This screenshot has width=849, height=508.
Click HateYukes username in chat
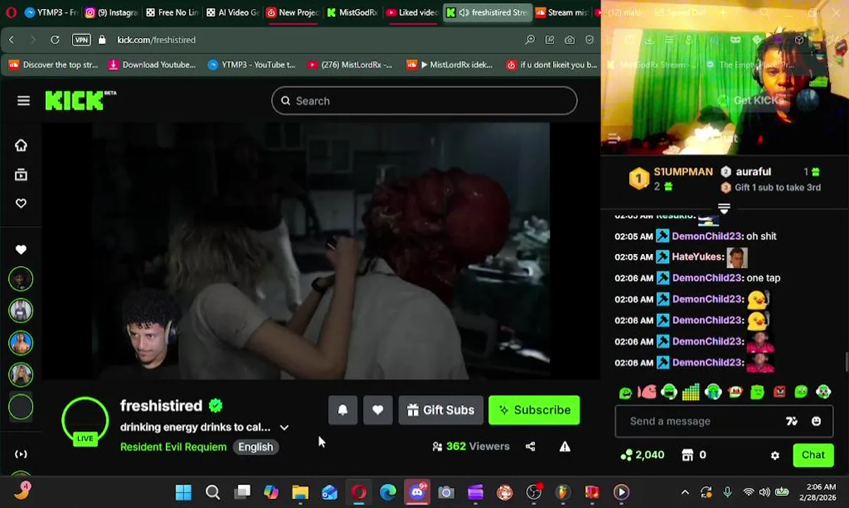pyautogui.click(x=697, y=257)
